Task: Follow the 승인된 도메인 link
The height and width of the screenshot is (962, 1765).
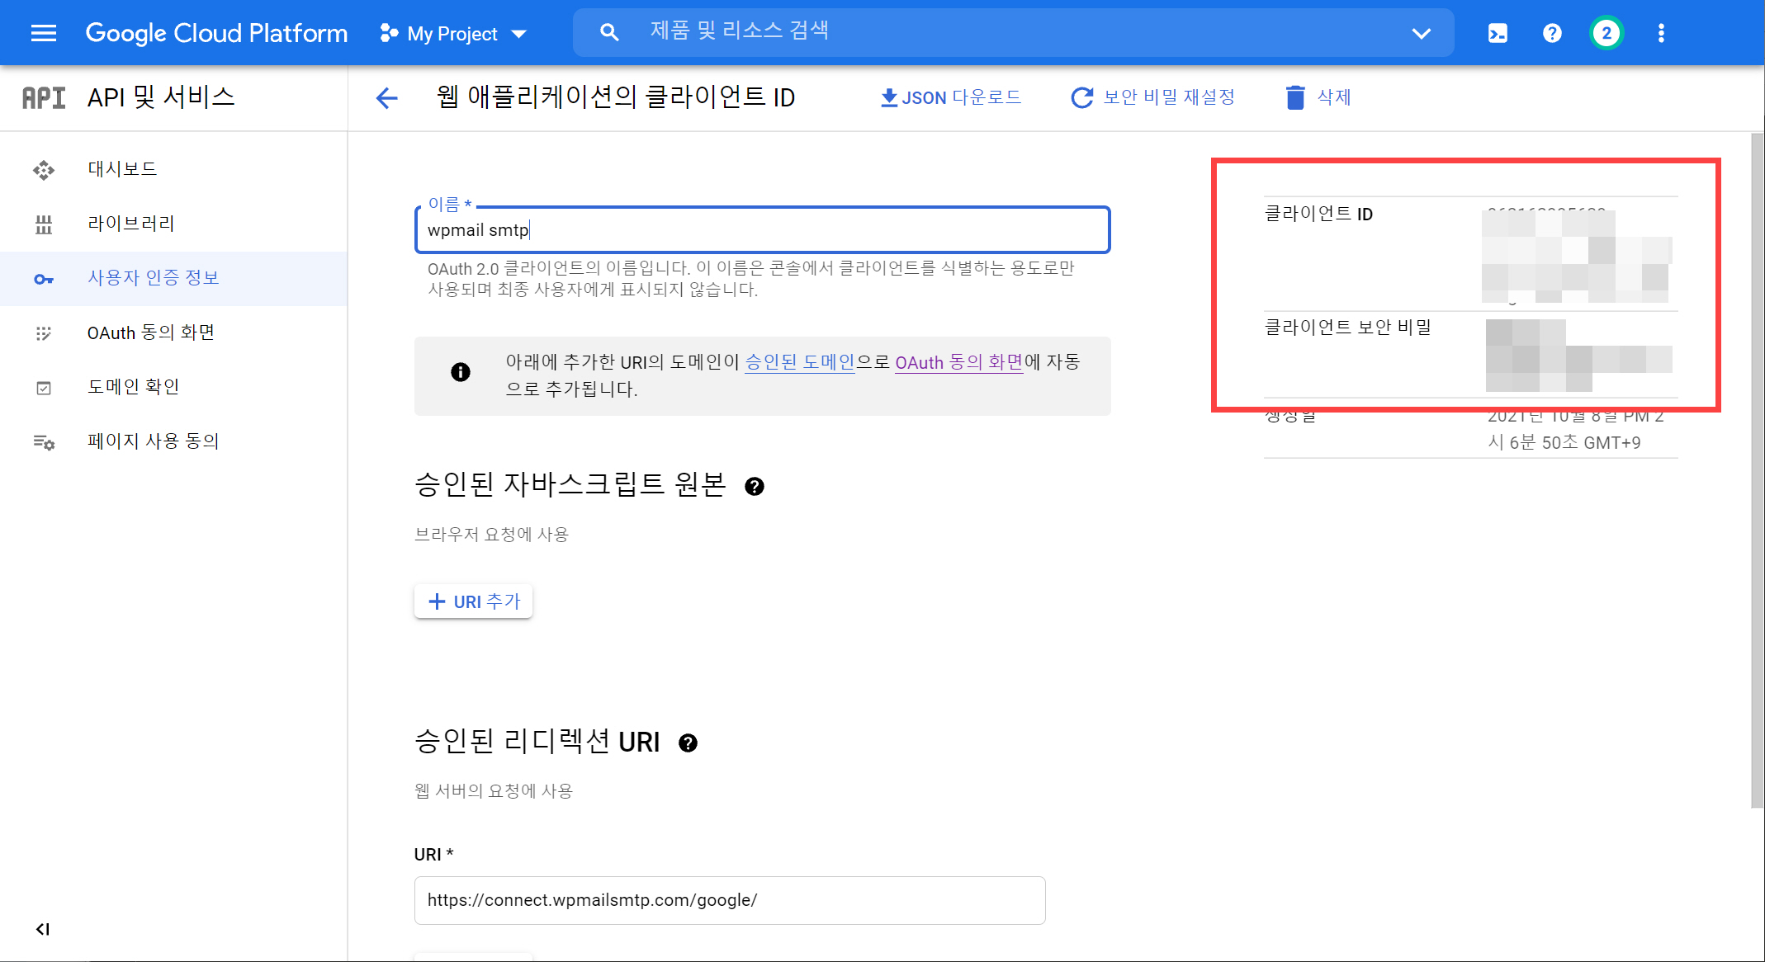Action: tap(799, 362)
